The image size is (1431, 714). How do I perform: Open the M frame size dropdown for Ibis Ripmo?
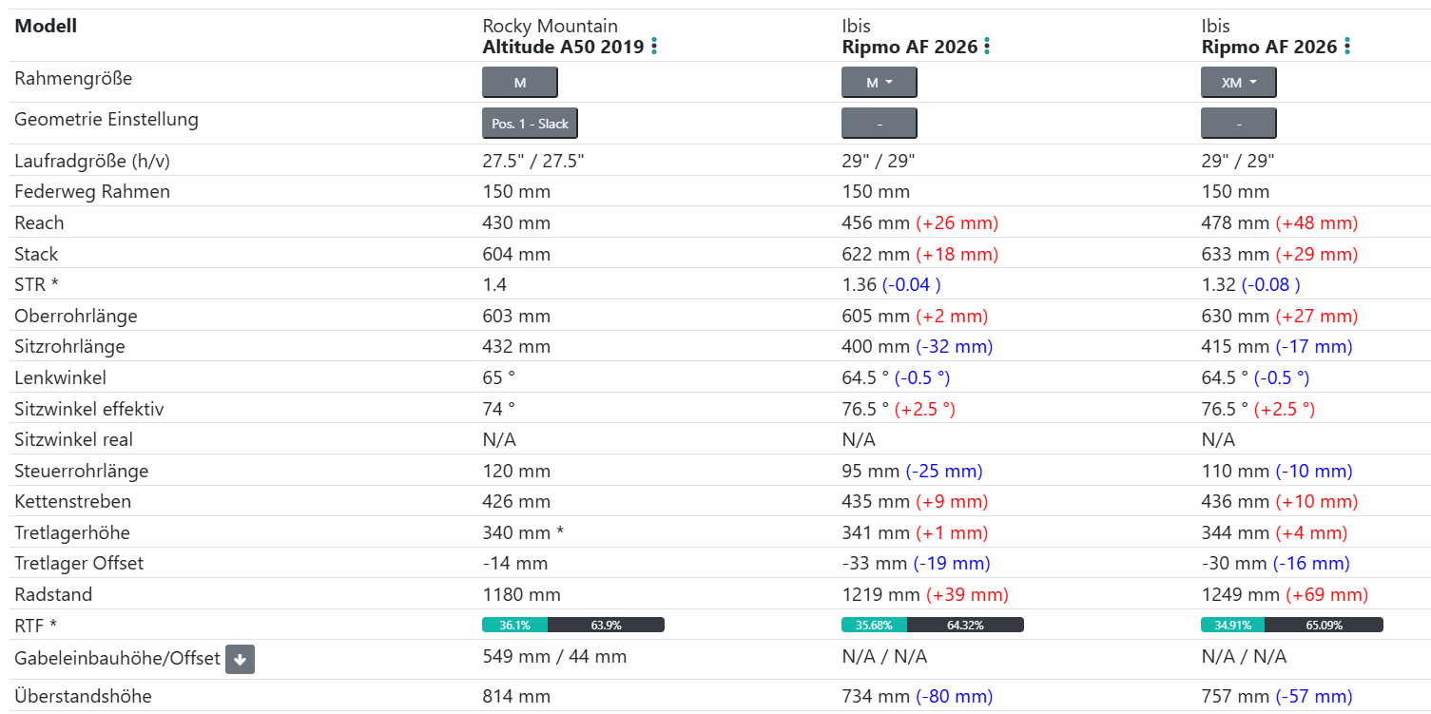click(880, 83)
